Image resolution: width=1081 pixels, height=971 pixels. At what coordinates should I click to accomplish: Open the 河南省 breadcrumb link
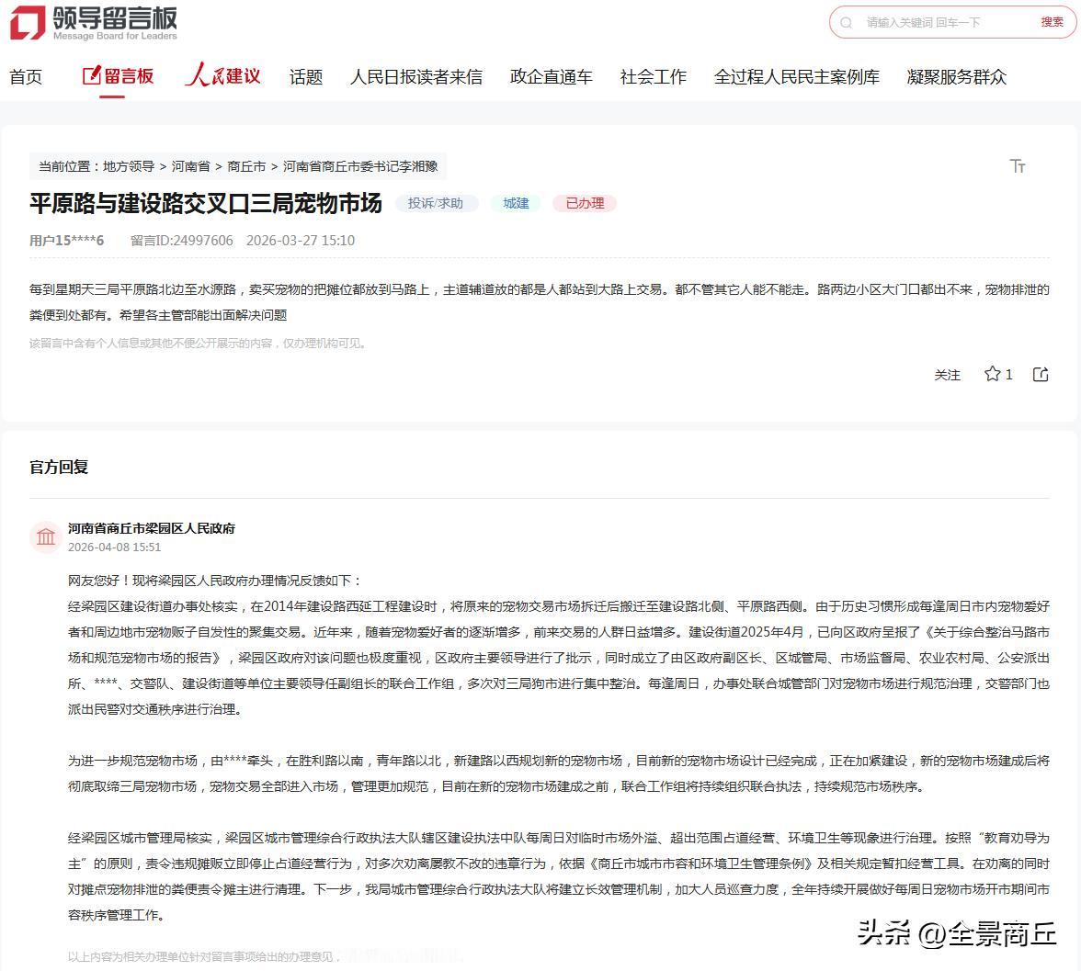click(190, 166)
